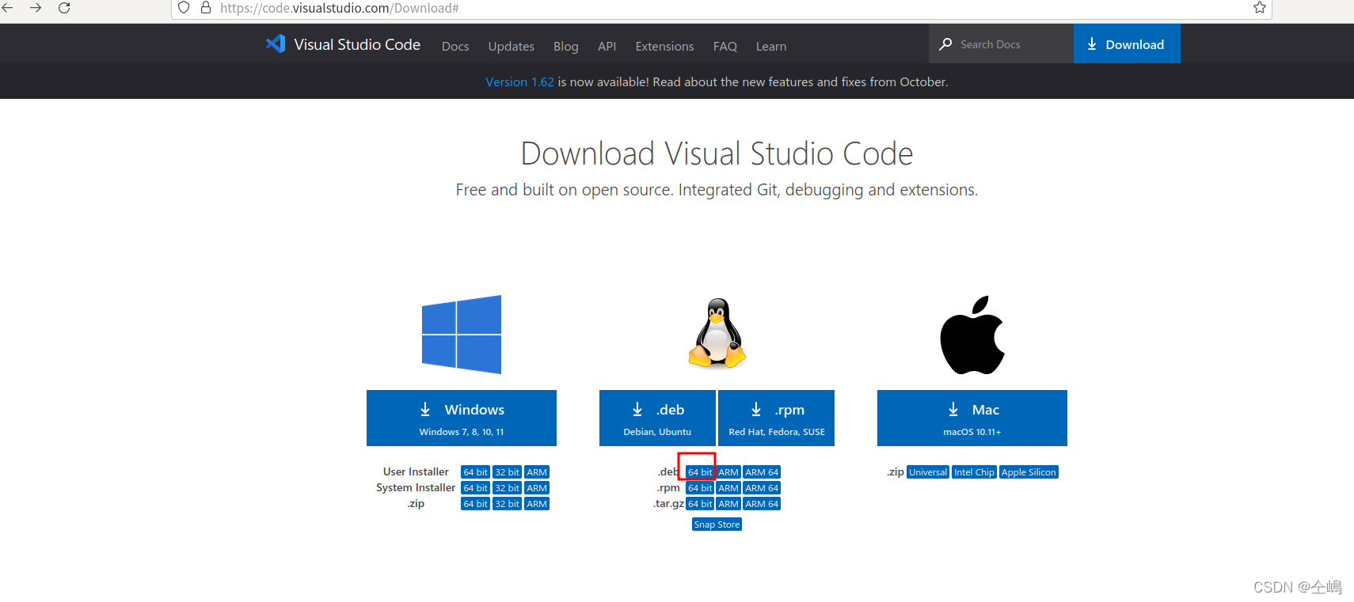Click the search magnifier icon

[945, 44]
